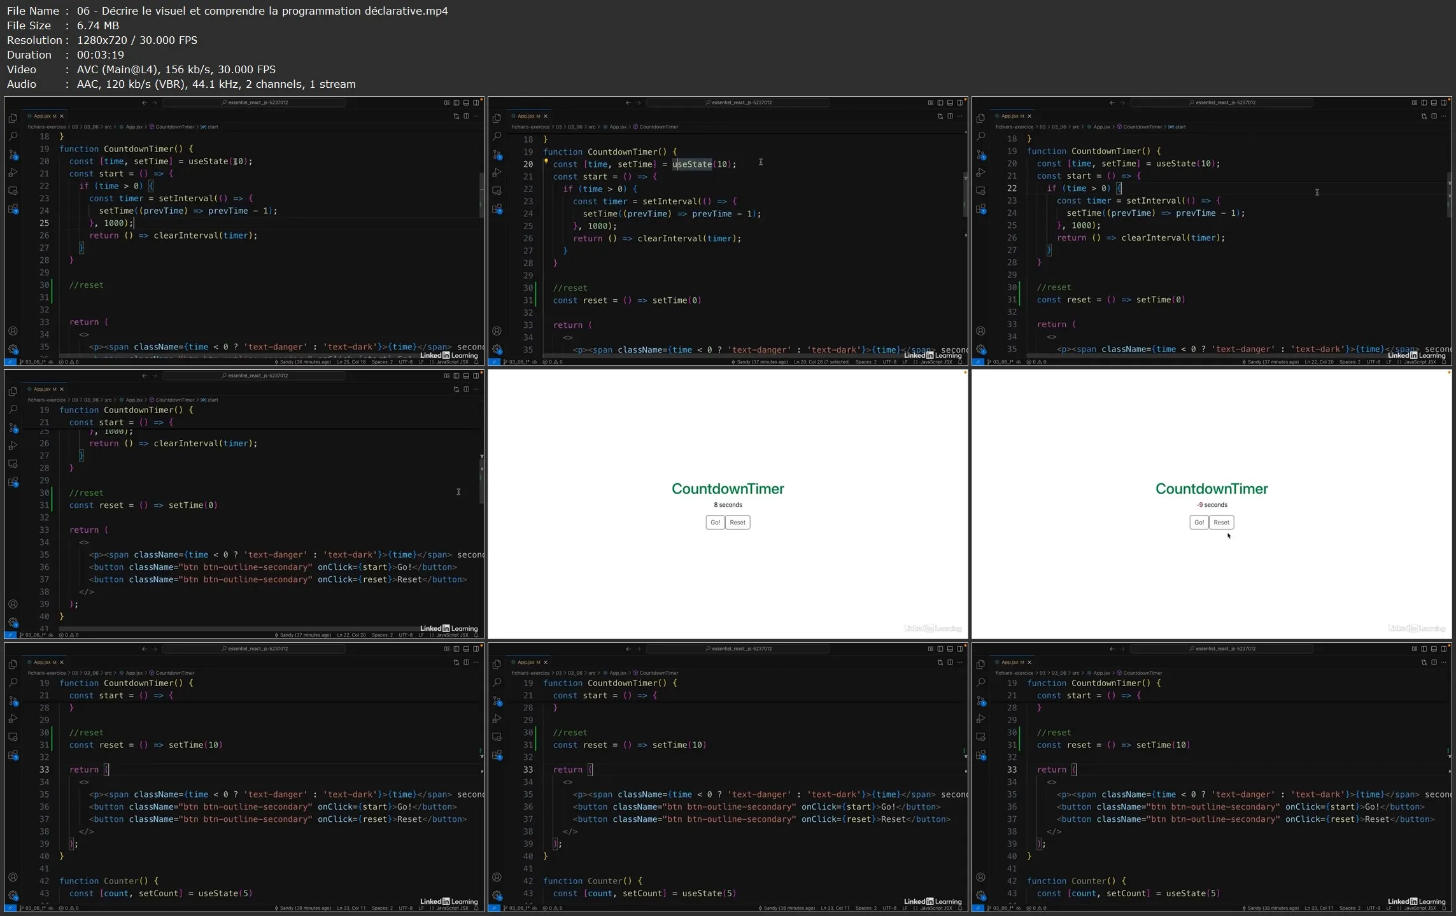Open Source Control in the '7 selected' frame

[497, 155]
